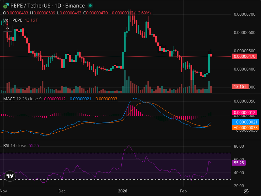Click the 2026 time axis label
Screen dimensions: 261x196
click(123, 191)
